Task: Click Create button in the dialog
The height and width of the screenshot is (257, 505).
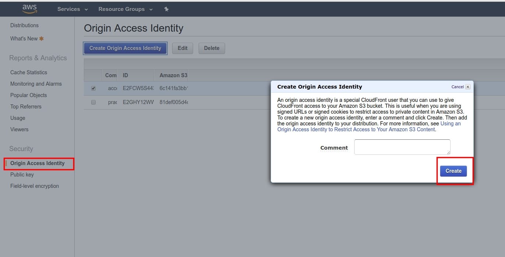Action: (x=454, y=171)
